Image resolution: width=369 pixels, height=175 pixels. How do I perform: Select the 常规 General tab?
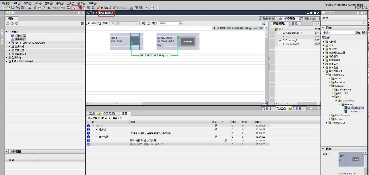pos(94,114)
